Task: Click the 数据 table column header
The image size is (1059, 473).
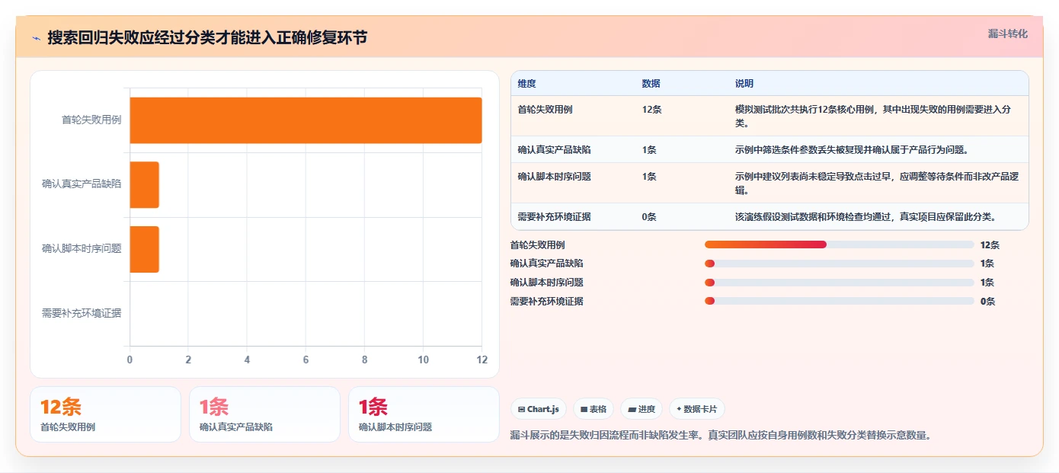Action: click(x=651, y=84)
